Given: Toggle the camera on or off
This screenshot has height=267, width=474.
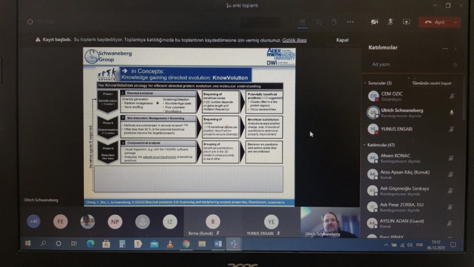Looking at the screenshot, I should (374, 22).
